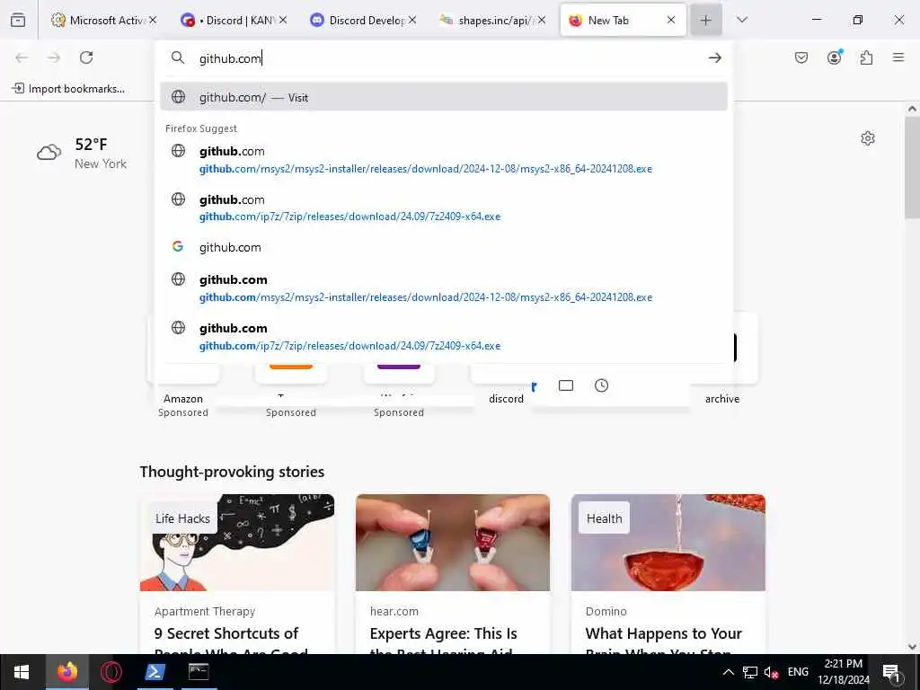The width and height of the screenshot is (920, 690).
Task: Select the github.com/ — Visit suggestion
Action: 444,97
